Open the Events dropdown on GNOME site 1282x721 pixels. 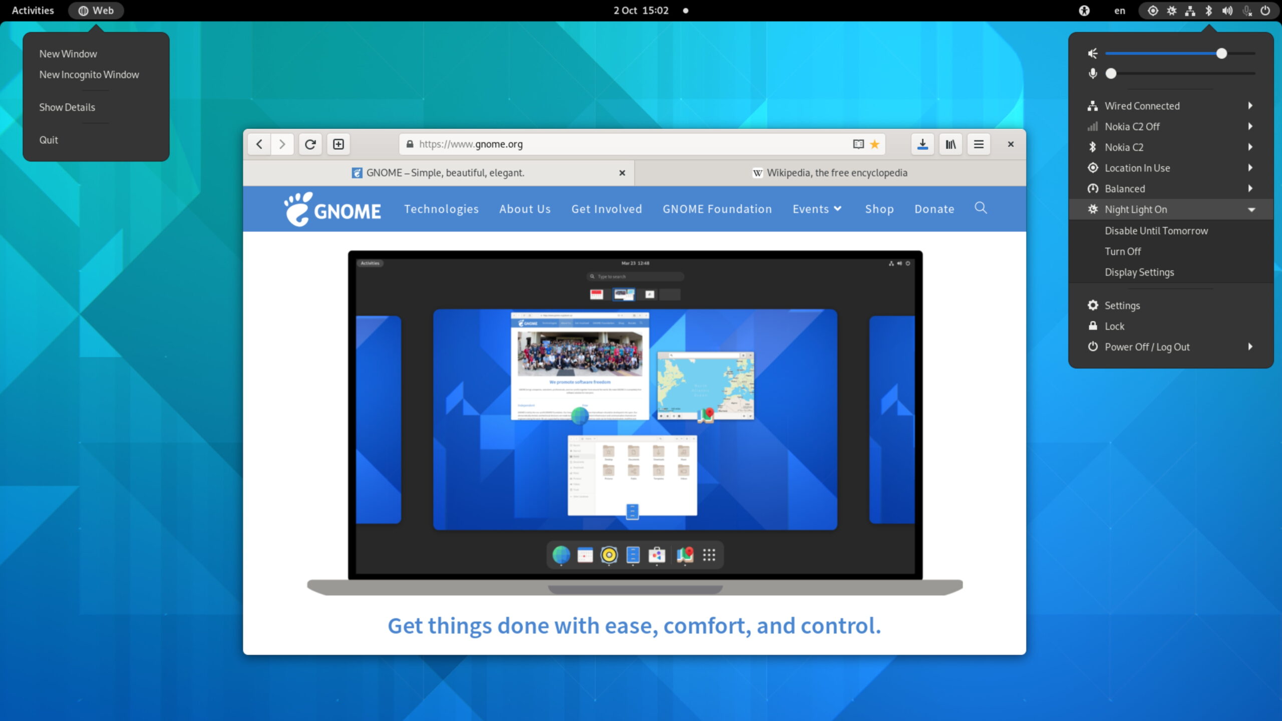click(x=817, y=209)
